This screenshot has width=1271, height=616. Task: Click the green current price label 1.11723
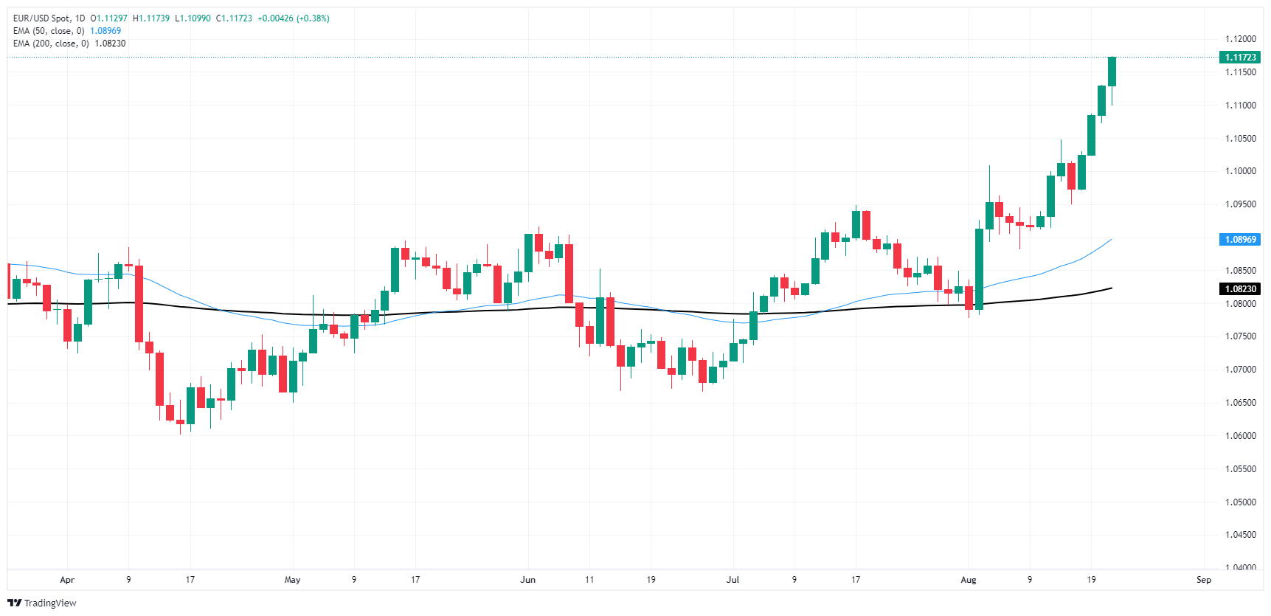pyautogui.click(x=1240, y=58)
